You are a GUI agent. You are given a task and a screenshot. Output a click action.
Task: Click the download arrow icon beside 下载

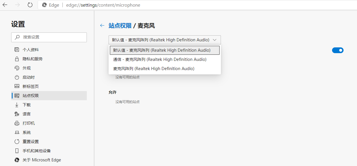[17, 105]
